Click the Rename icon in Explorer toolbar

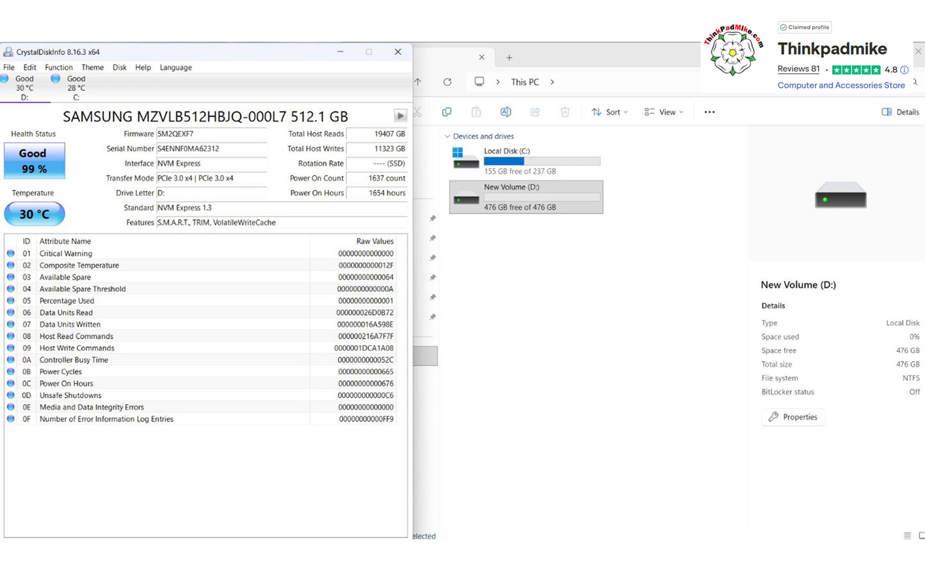pos(506,112)
